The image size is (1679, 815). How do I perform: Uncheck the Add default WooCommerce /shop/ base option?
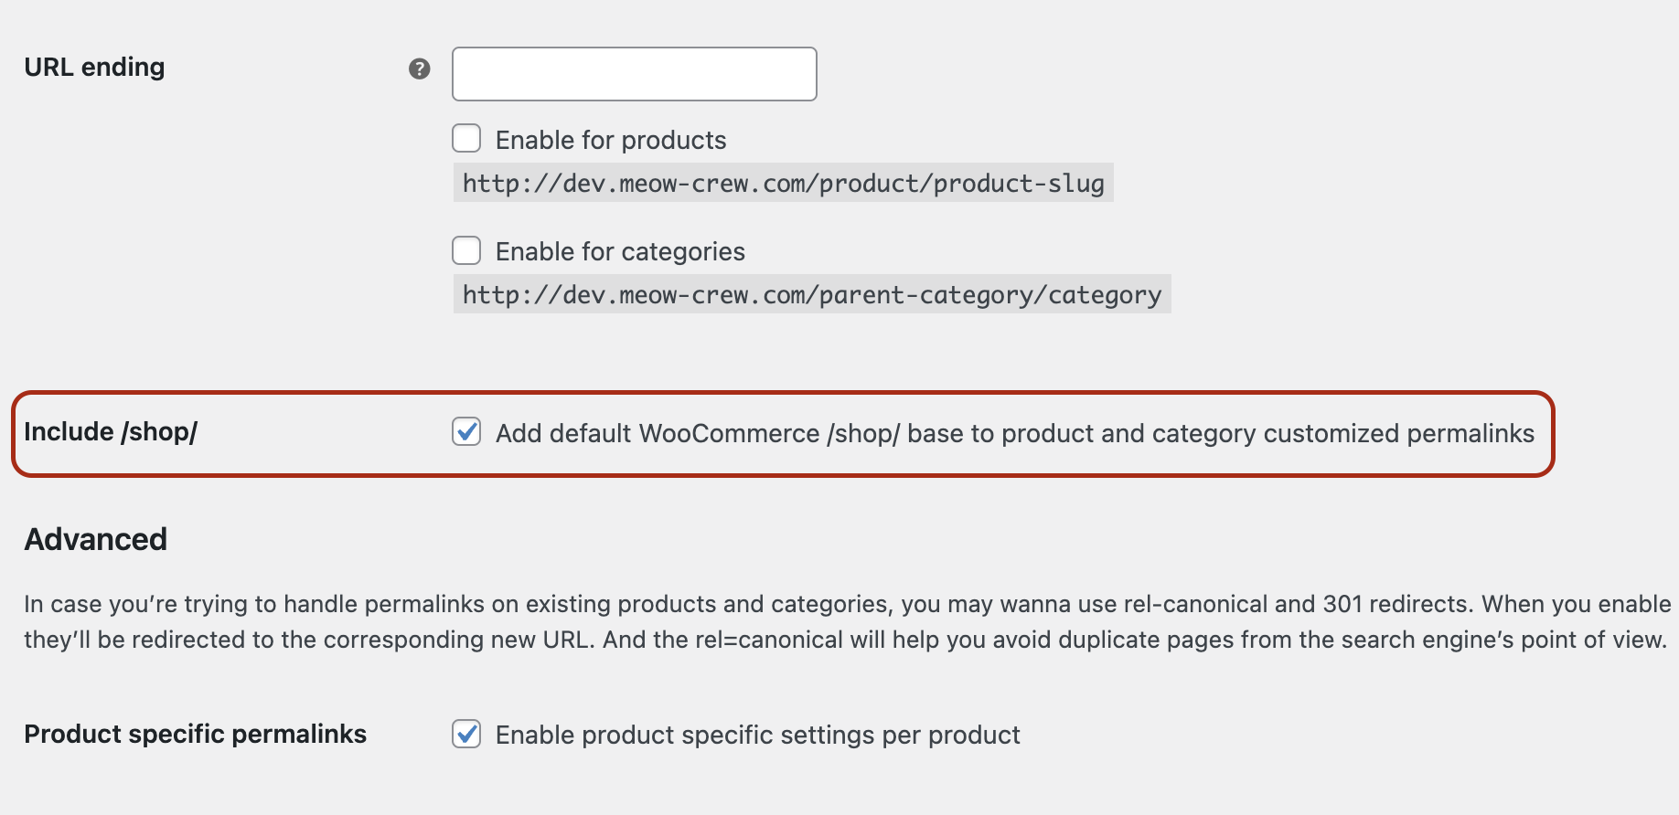[466, 432]
